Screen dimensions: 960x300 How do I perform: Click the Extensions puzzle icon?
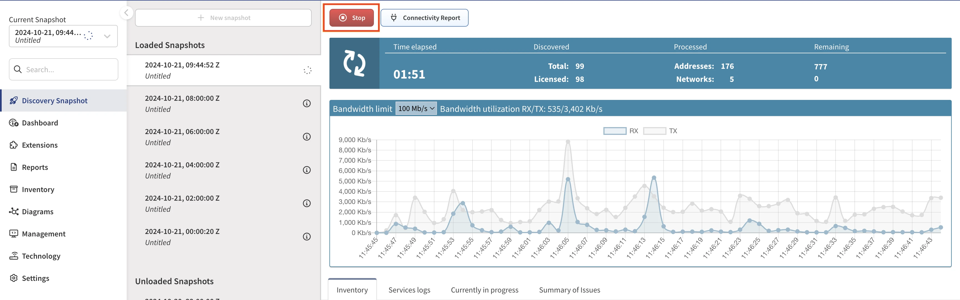click(x=13, y=145)
